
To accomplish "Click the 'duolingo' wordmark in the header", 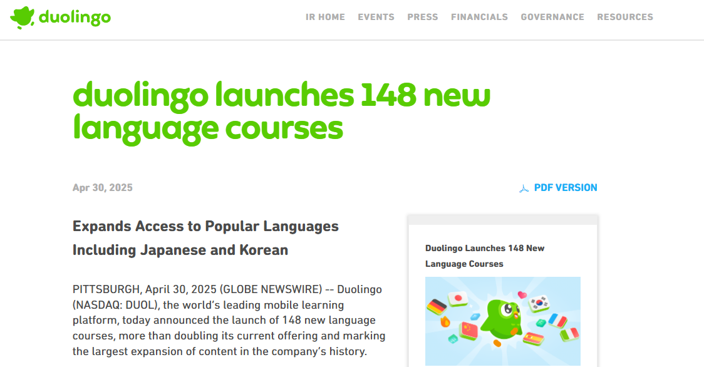I will [x=75, y=18].
